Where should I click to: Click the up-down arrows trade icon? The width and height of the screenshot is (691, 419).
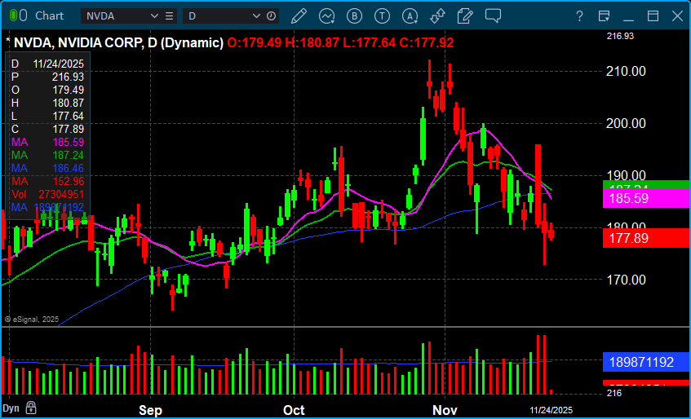437,16
